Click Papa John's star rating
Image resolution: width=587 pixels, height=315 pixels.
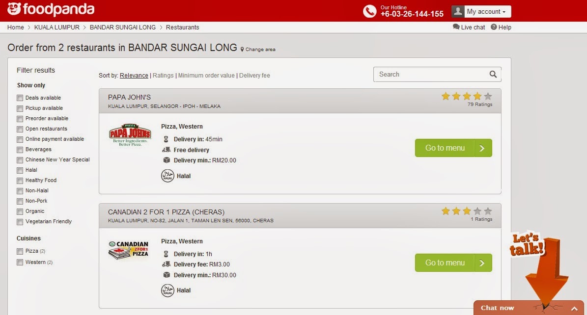coord(467,97)
